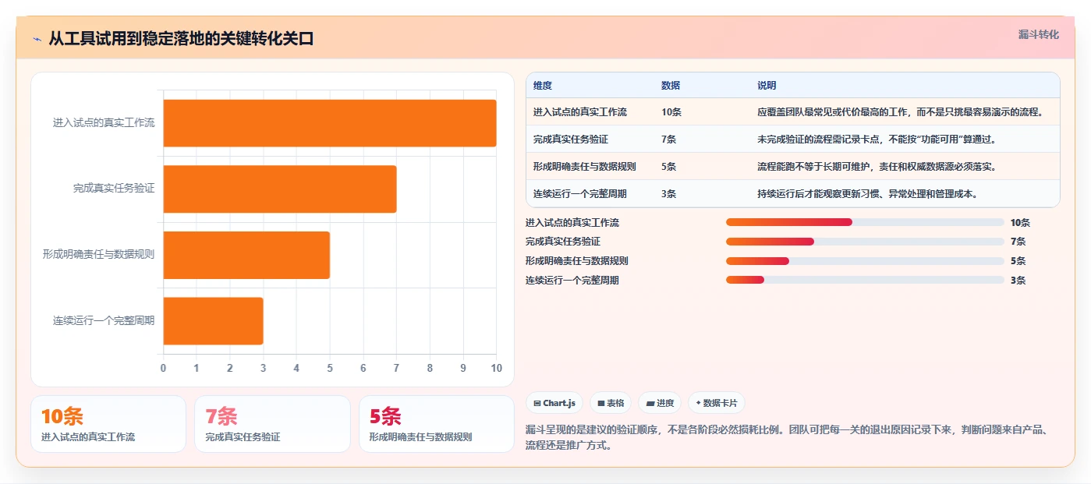Click description starting 应覆盖团队最常见
This screenshot has width=1091, height=484.
[x=900, y=112]
